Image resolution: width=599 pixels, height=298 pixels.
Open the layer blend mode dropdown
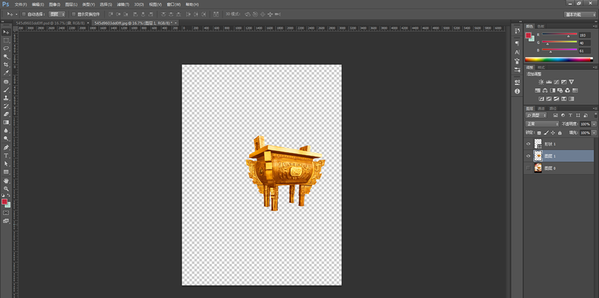click(542, 124)
